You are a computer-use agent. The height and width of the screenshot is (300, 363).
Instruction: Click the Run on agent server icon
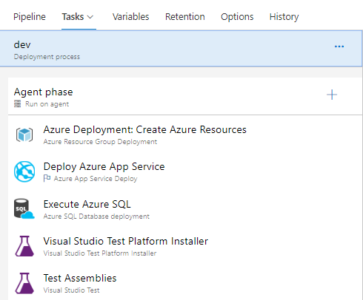click(x=17, y=104)
